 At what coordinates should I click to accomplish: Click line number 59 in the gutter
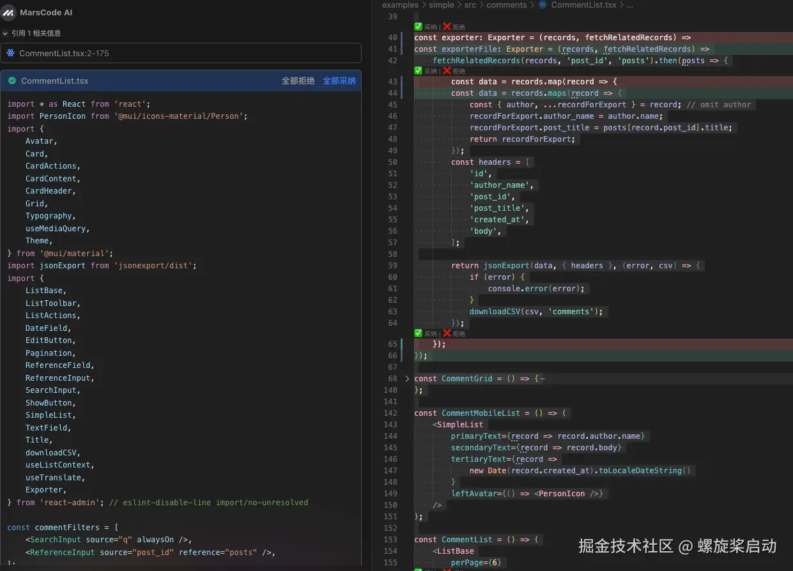tap(392, 266)
